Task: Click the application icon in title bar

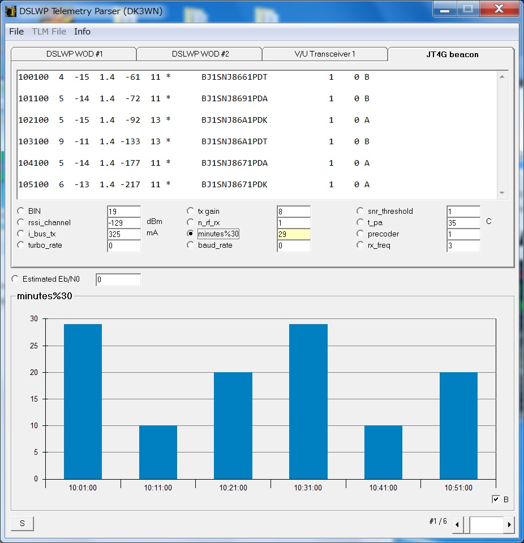Action: click(x=11, y=11)
